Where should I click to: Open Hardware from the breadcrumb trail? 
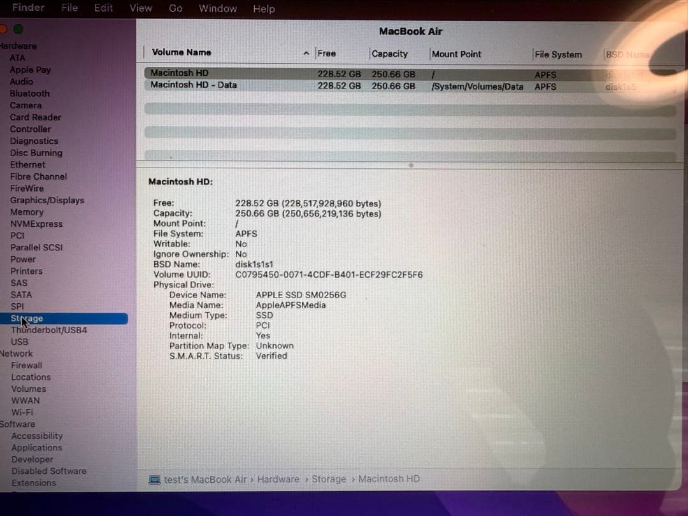278,479
